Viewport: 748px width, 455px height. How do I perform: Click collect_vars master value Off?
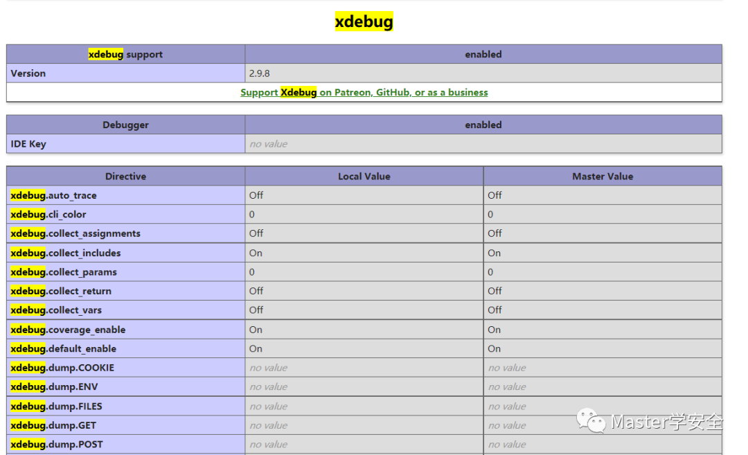[495, 310]
